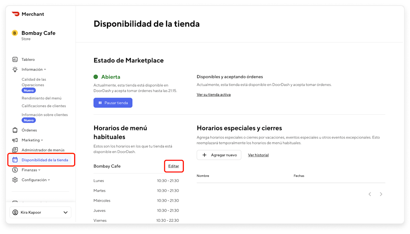
Task: Expand the Marketing submenu chevron
Action: tap(42, 140)
